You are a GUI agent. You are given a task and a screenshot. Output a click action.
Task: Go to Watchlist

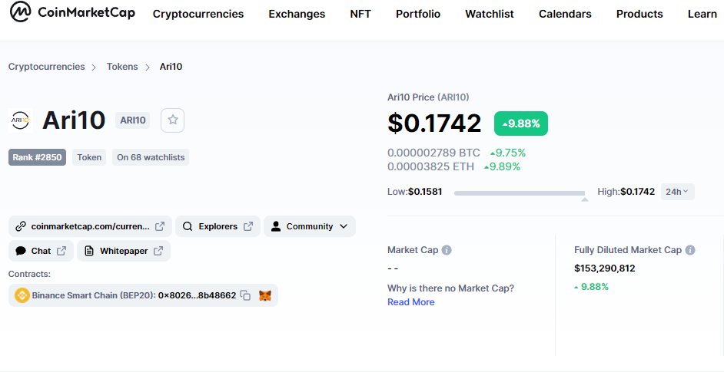pyautogui.click(x=490, y=15)
